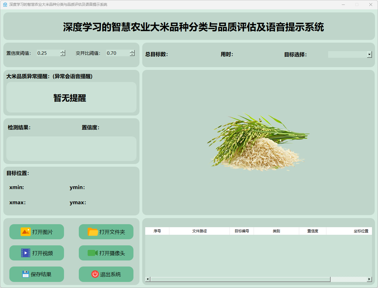Click the 置信度阈值 input field showing 0.25
Screen dimensions: 378x288
pyautogui.click(x=48, y=53)
